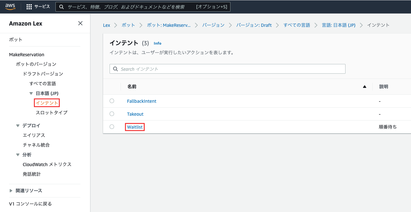Open the Takeout intent link
The image size is (411, 212).
(135, 114)
